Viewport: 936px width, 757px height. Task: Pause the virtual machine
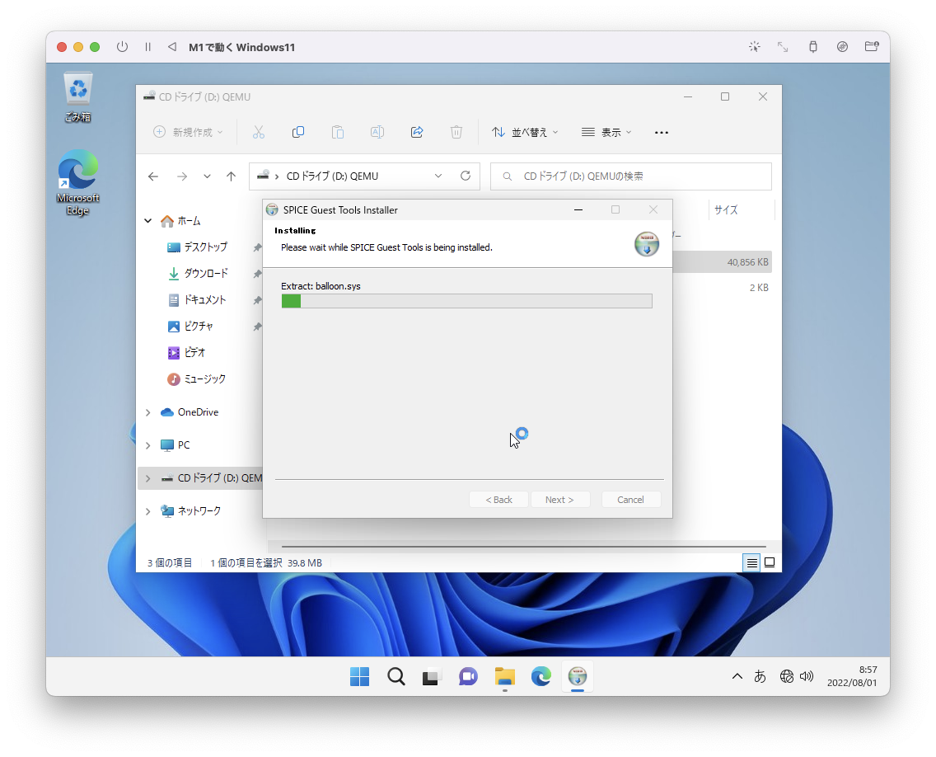pyautogui.click(x=147, y=47)
